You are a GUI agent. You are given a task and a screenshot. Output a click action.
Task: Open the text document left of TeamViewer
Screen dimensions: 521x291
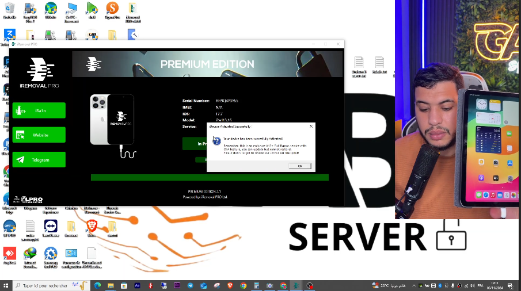[31, 231]
